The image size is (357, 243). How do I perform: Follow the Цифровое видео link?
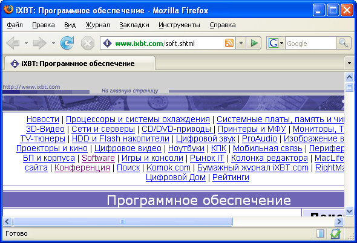(x=128, y=148)
